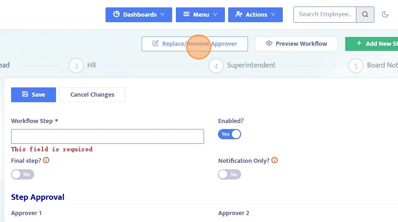Click the Workflow Step text field
Screen dimensions: 398x222
(107, 136)
